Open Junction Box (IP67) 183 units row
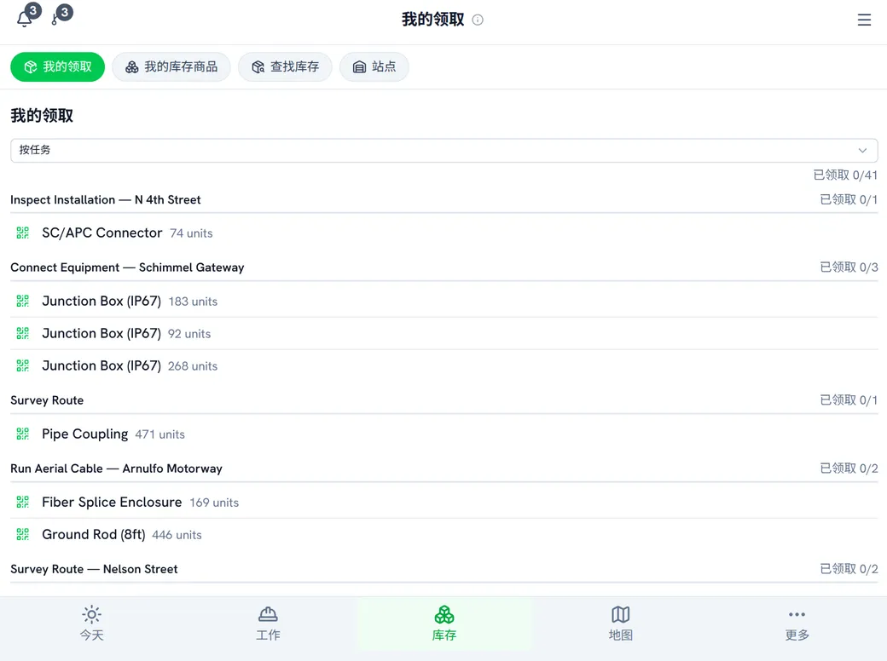This screenshot has width=887, height=661. (x=444, y=302)
